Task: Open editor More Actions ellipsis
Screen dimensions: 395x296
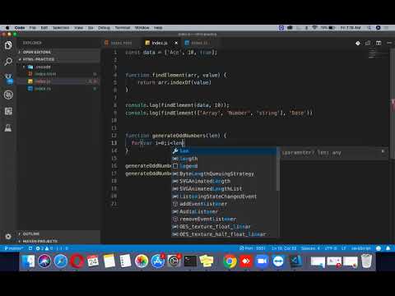Action: [389, 43]
